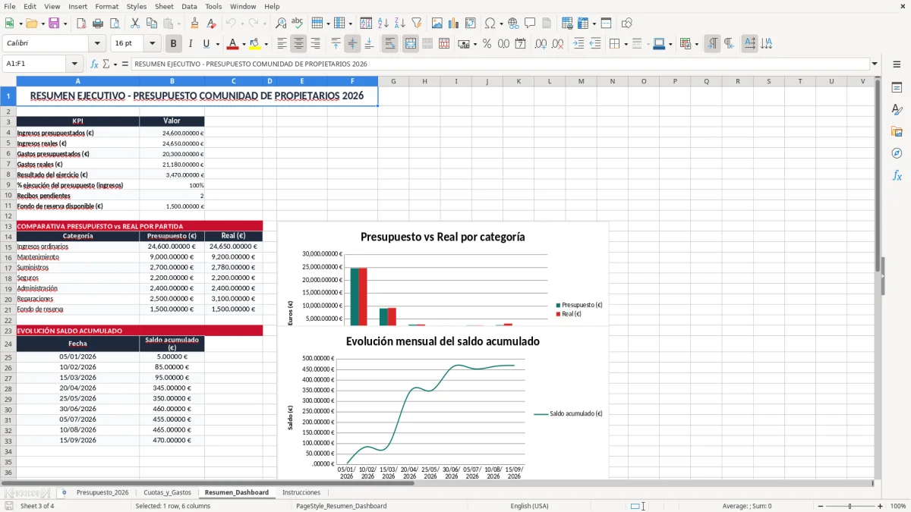Clear direct formatting
The height and width of the screenshot is (512, 911).
coord(212,24)
